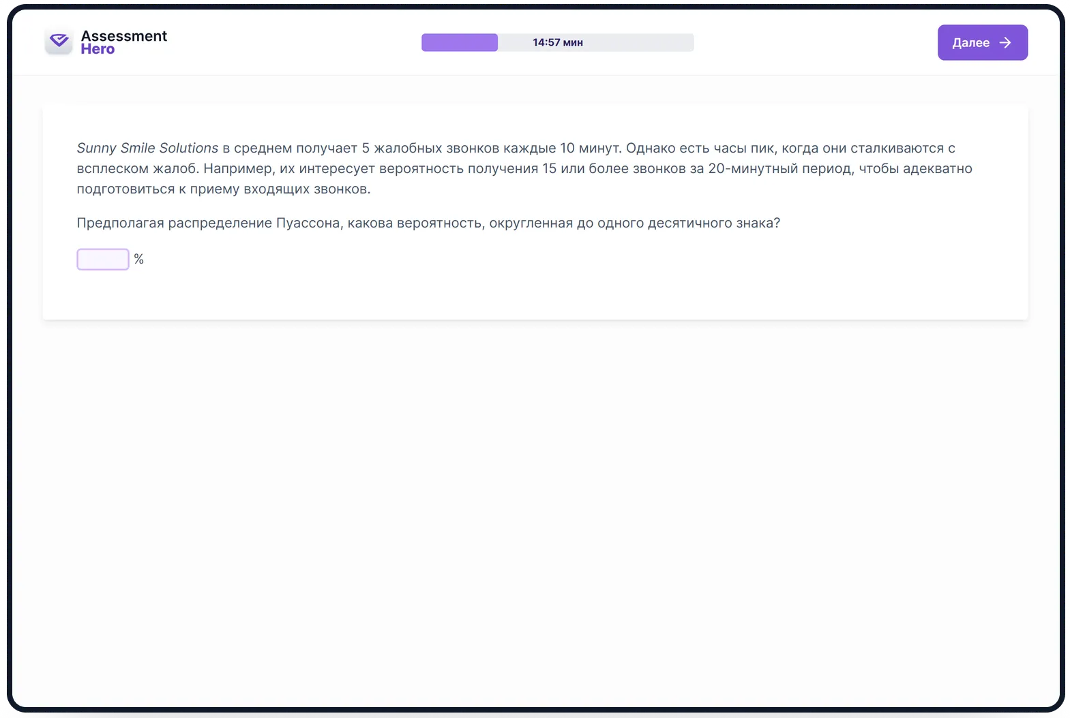Focus the percent answer input field
Screen dimensions: 1070x718
103,260
